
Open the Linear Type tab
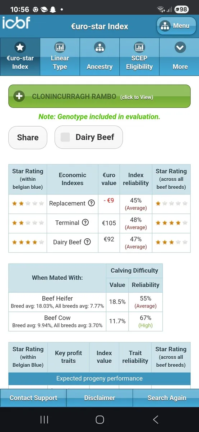coord(60,57)
